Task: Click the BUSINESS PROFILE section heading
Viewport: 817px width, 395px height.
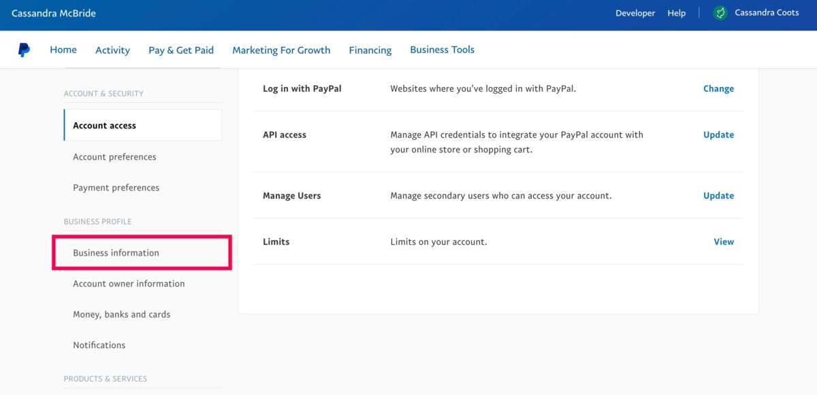Action: [98, 221]
